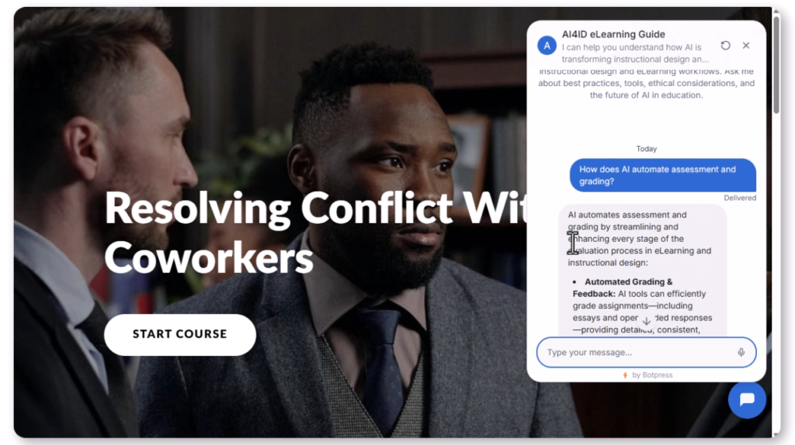Select the 'AI4ID eLearning Guide' header title
795x445 pixels.
click(613, 34)
